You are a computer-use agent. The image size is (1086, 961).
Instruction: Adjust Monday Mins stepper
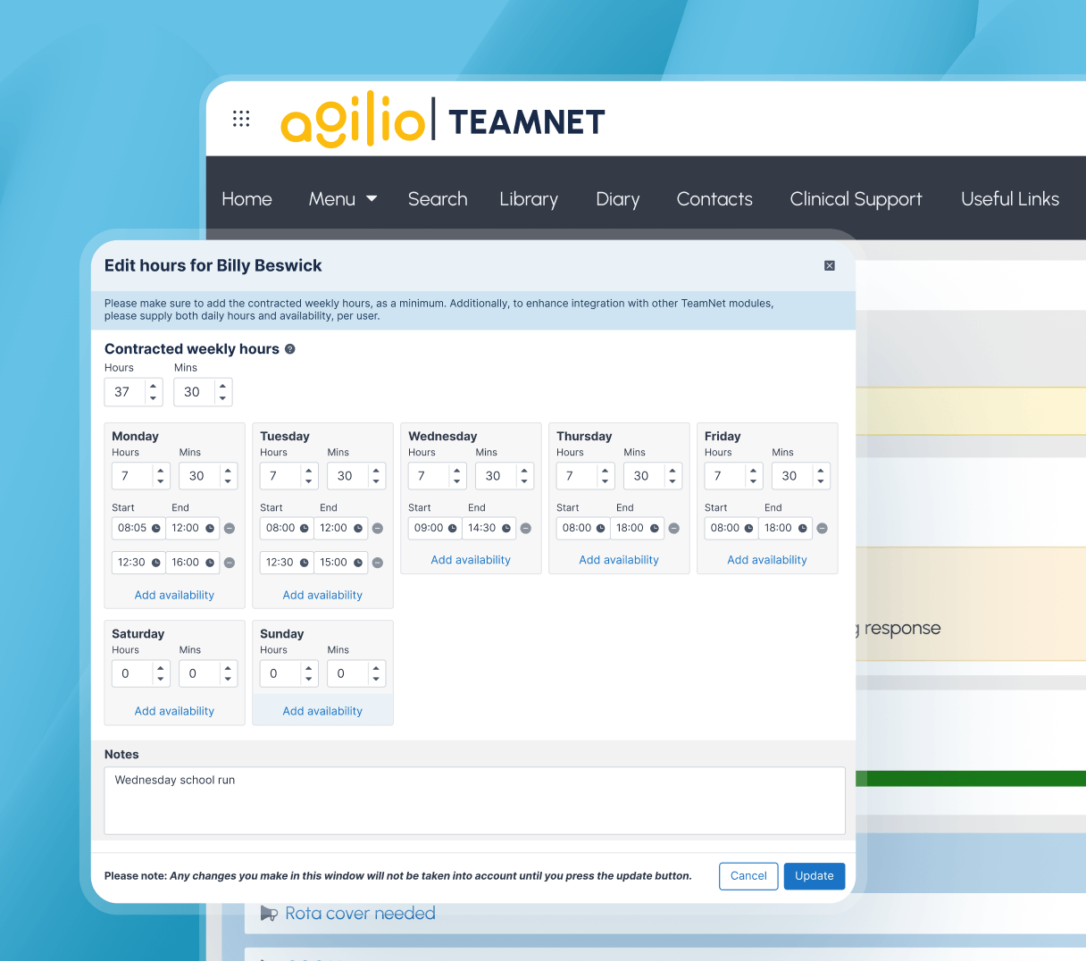(229, 476)
